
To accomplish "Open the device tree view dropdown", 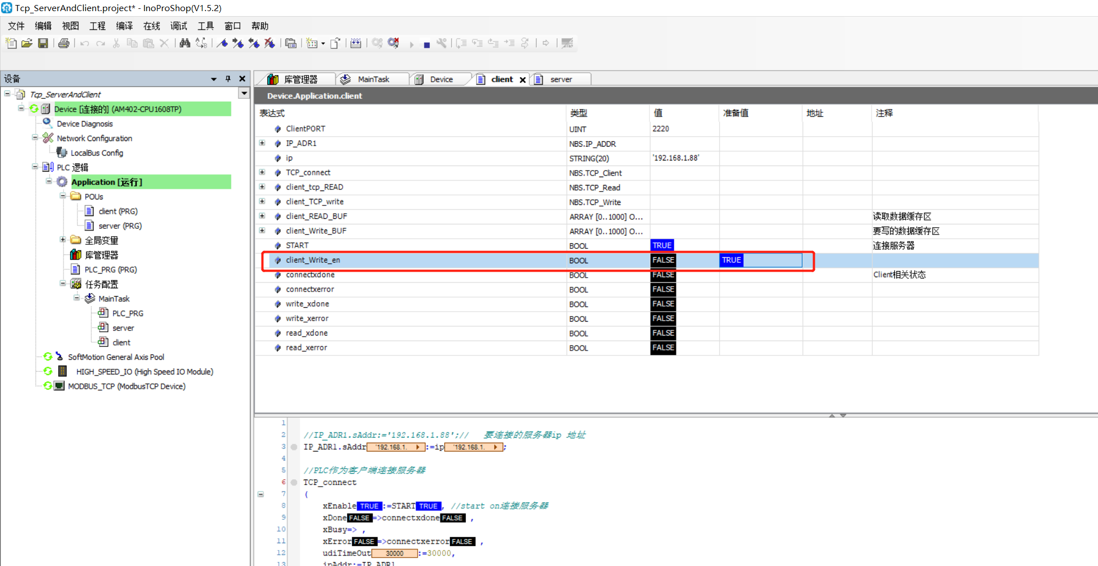I will point(244,93).
